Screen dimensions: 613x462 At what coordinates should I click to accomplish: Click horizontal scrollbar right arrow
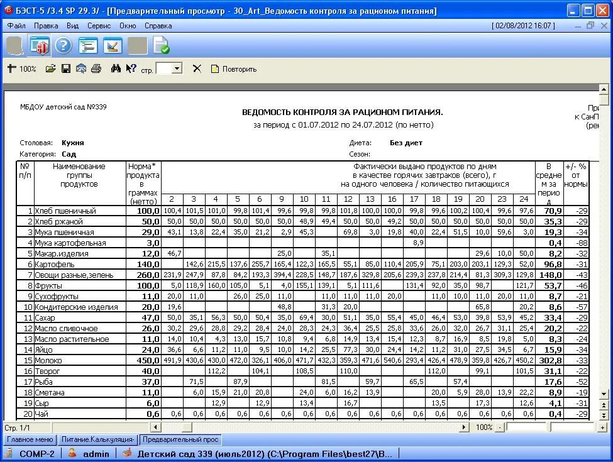pos(463,427)
